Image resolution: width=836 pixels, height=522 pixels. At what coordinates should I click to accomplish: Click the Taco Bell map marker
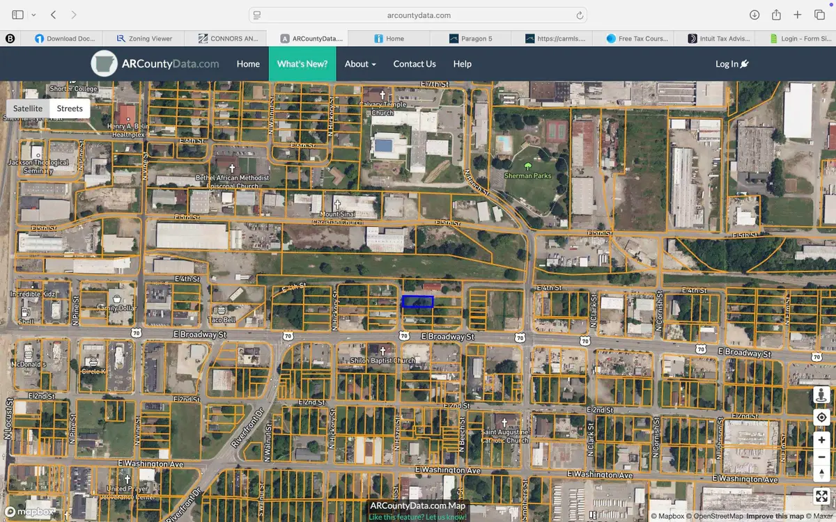(222, 310)
